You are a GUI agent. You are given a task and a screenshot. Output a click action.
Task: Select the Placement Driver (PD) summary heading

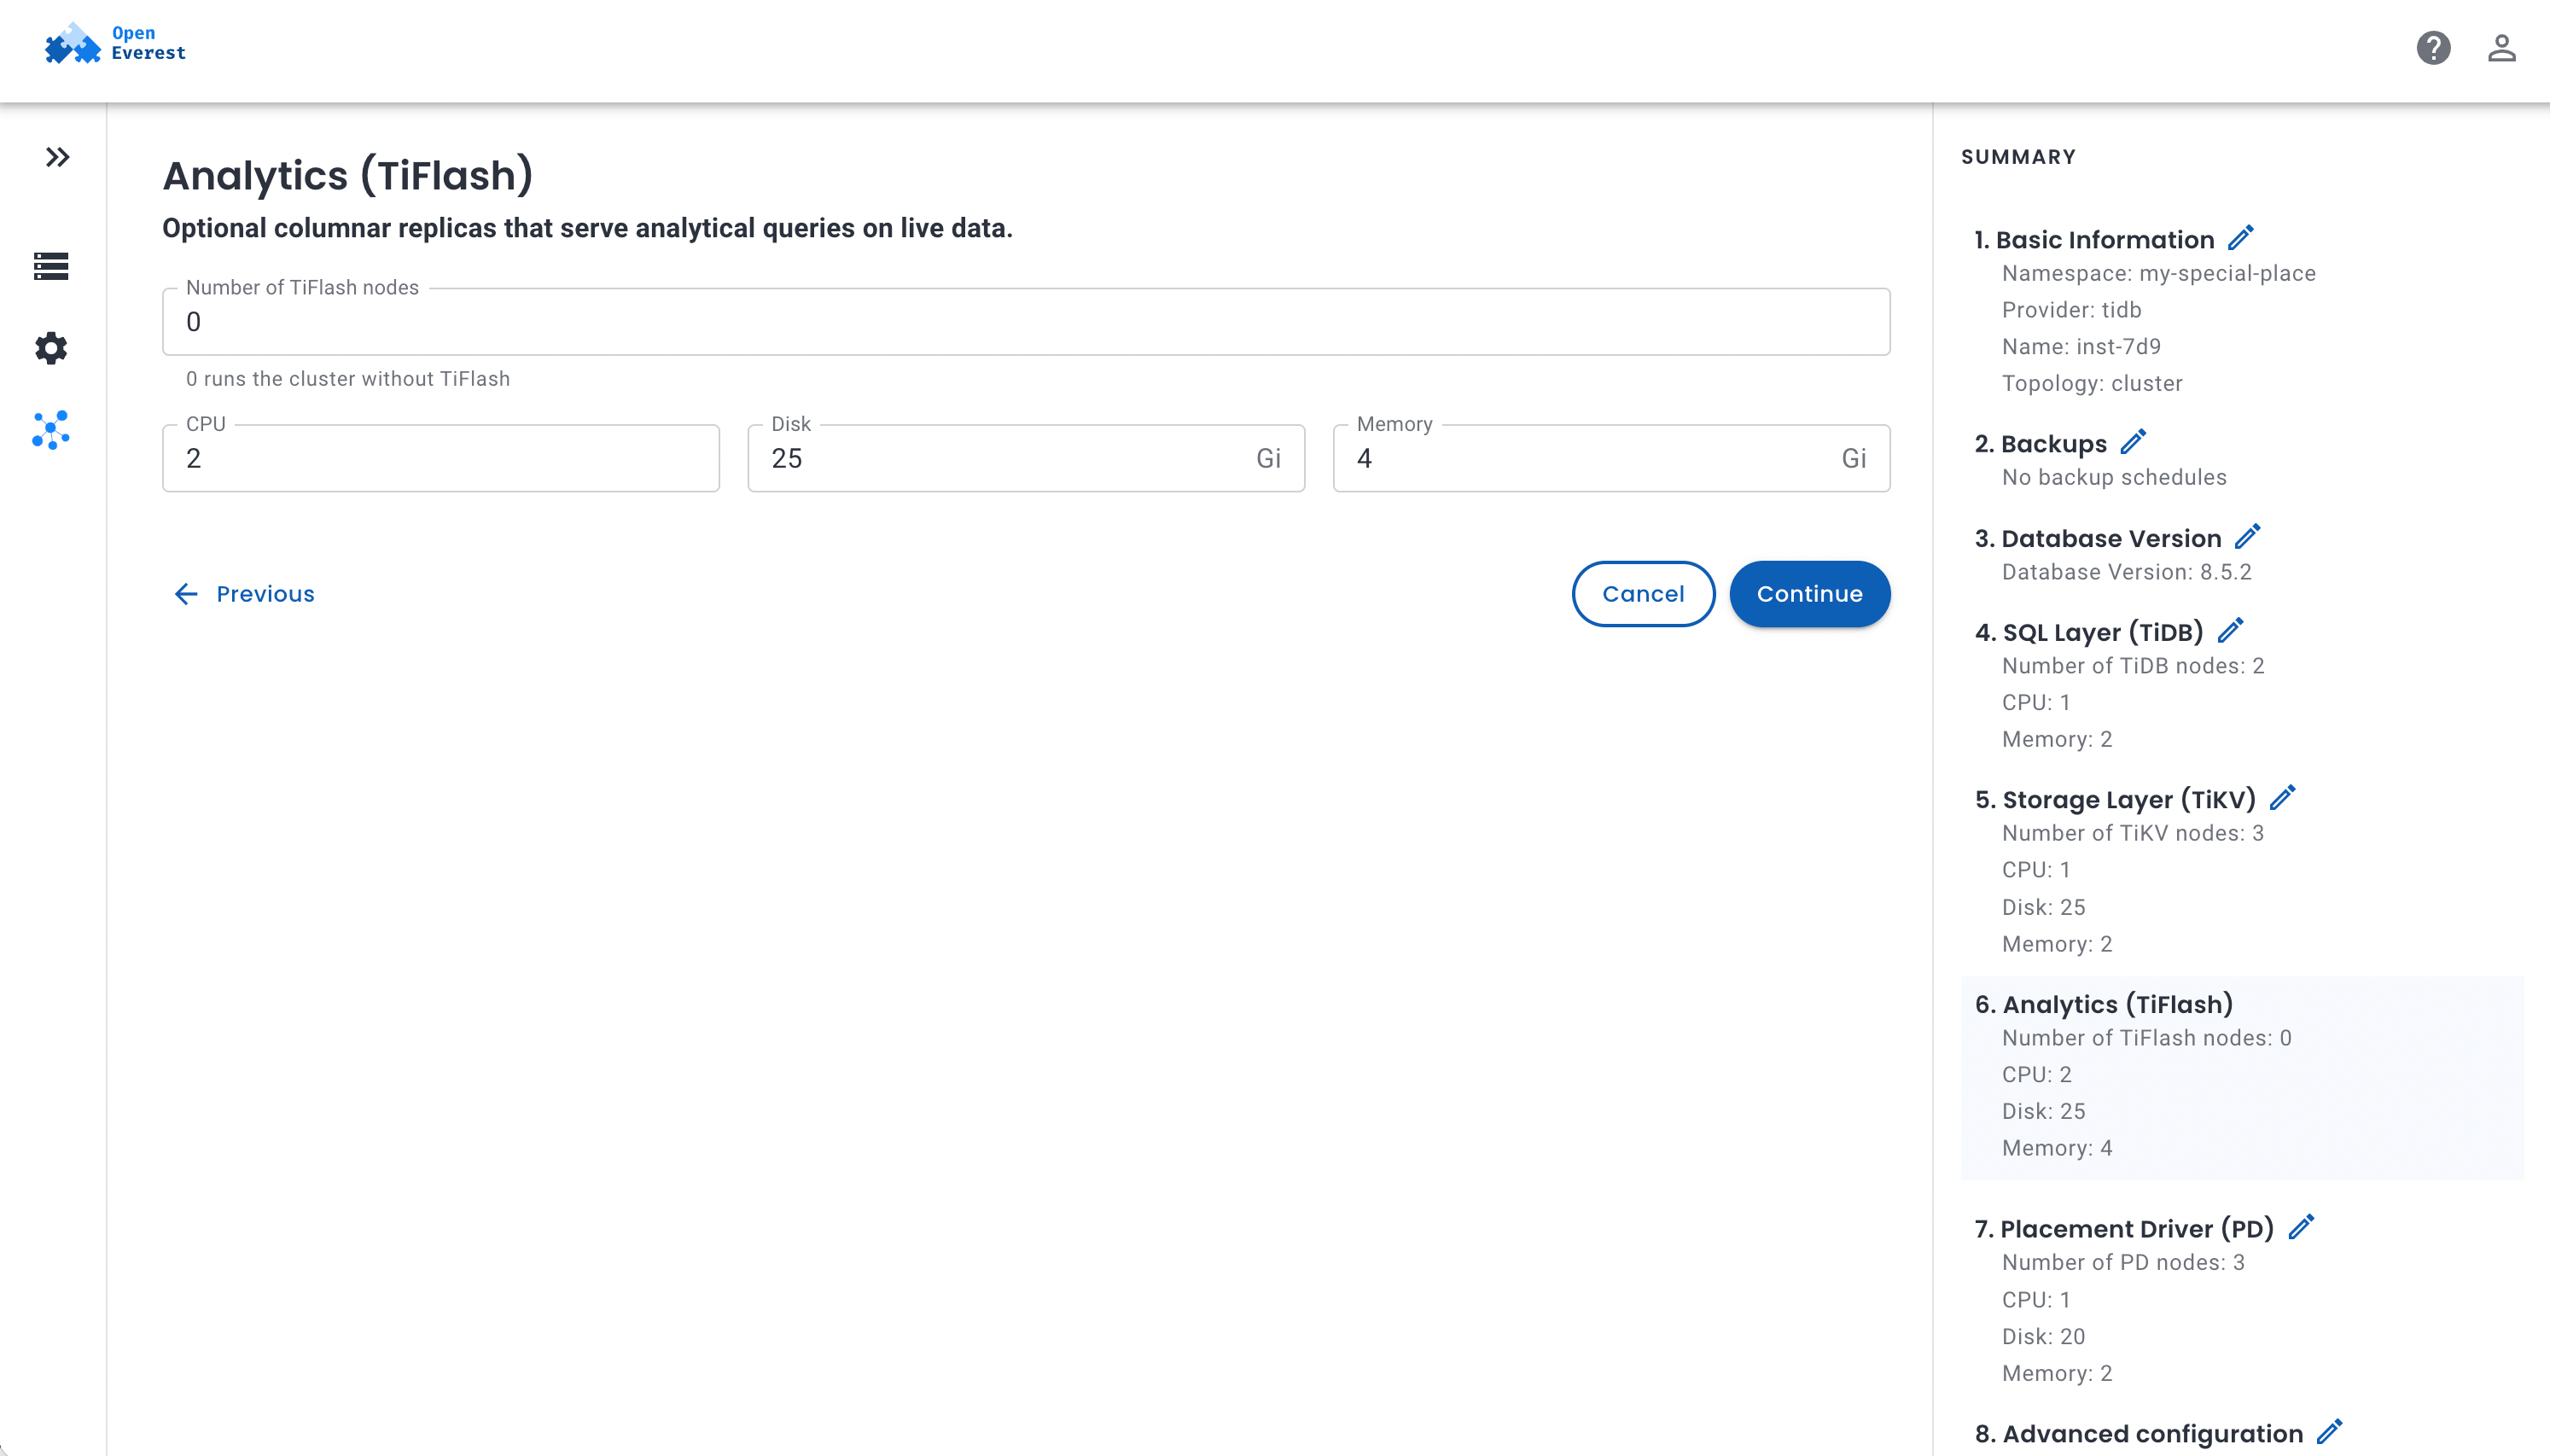[2124, 1229]
